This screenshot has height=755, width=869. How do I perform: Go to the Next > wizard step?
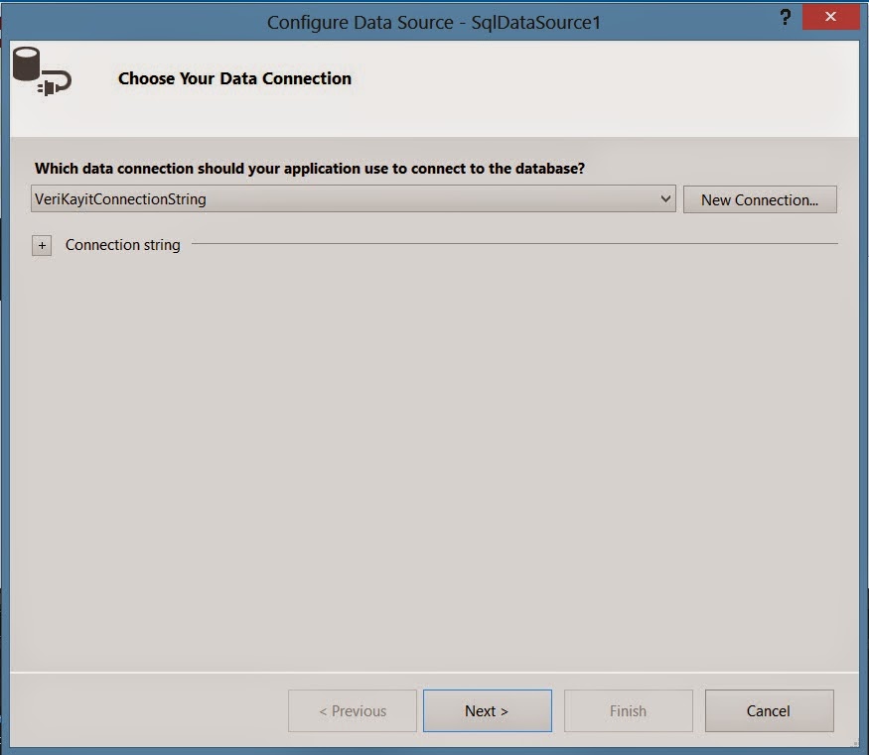pyautogui.click(x=488, y=710)
